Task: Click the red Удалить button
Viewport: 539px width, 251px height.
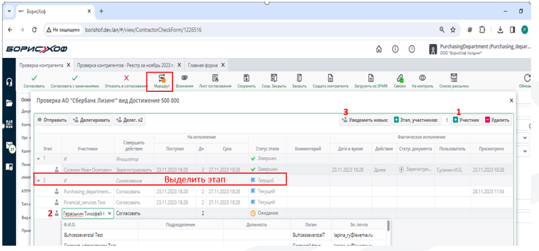Action: pyautogui.click(x=497, y=120)
